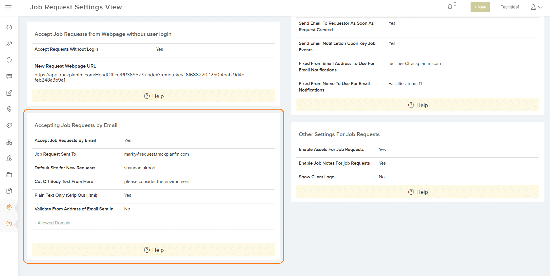Viewport: 550px width, 276px height.
Task: Select the new request edit icon
Action: pyautogui.click(x=9, y=93)
